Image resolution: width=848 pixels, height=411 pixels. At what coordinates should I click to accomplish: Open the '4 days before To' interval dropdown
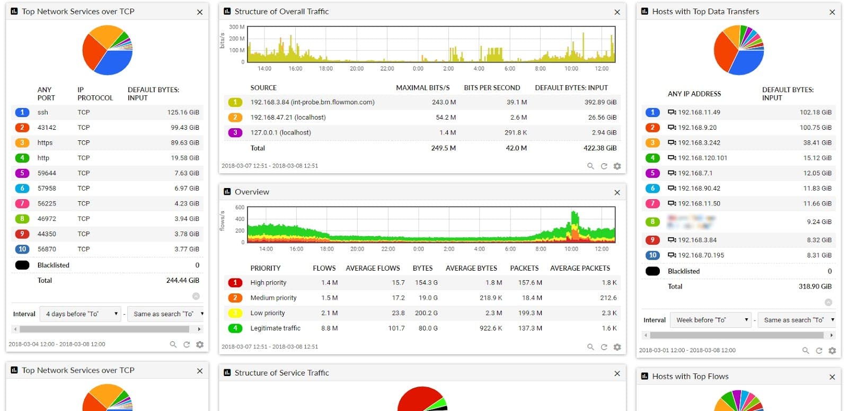[81, 314]
